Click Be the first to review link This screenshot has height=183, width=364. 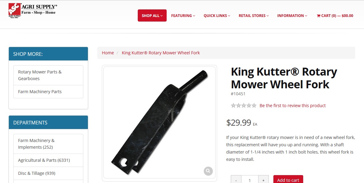coord(293,106)
